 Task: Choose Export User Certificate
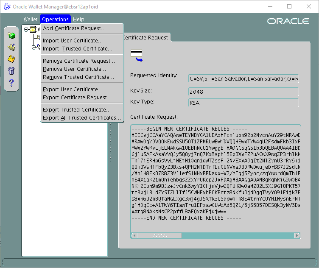click(82, 89)
